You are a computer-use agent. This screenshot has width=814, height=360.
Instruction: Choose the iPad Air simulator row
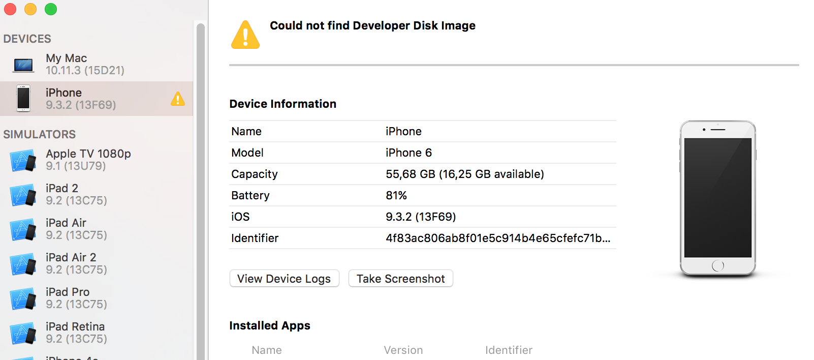(97, 229)
